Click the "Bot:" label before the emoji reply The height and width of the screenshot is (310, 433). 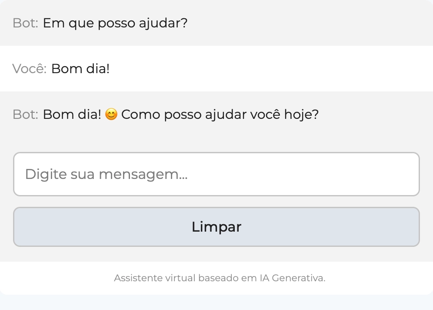click(26, 115)
